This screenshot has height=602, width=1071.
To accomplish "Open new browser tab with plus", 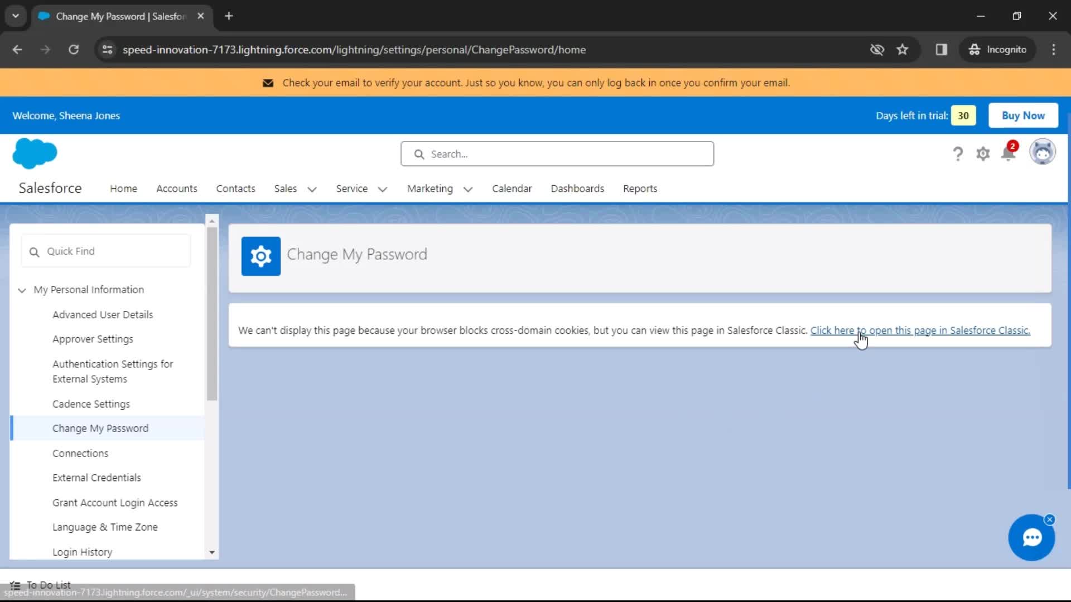I will click(229, 16).
